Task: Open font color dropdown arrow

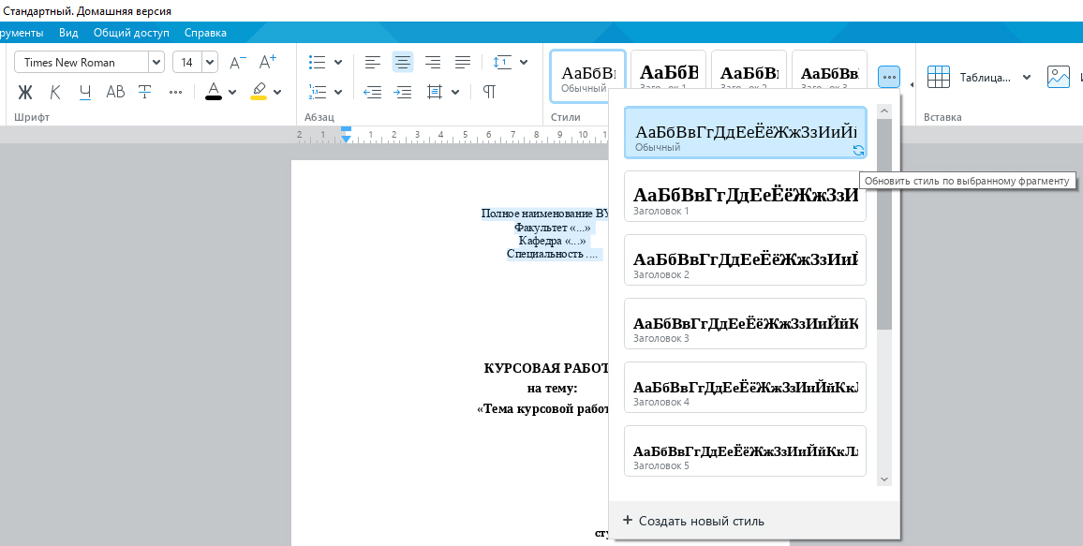Action: (232, 92)
